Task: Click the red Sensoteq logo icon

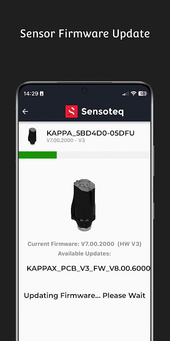Action: tap(71, 111)
